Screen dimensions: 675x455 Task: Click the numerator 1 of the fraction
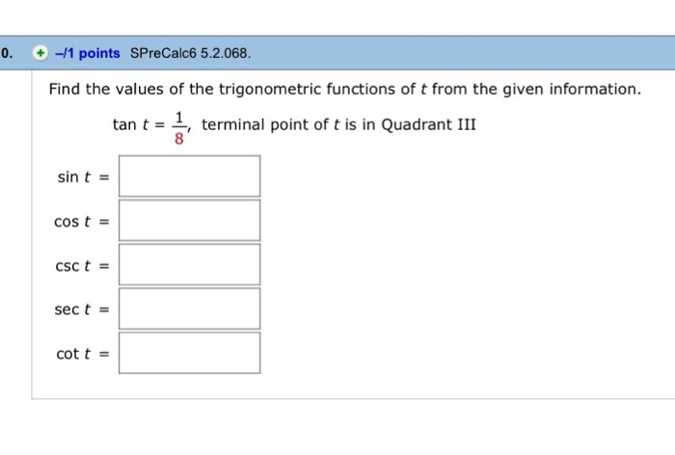pos(175,116)
